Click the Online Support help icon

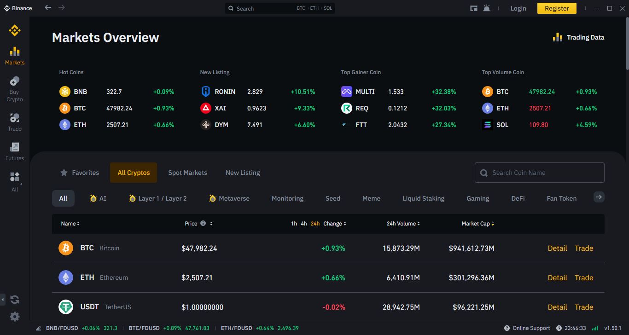[x=507, y=328]
